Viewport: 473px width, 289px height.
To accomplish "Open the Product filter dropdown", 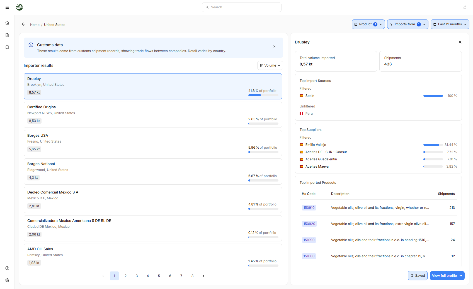I will point(368,24).
